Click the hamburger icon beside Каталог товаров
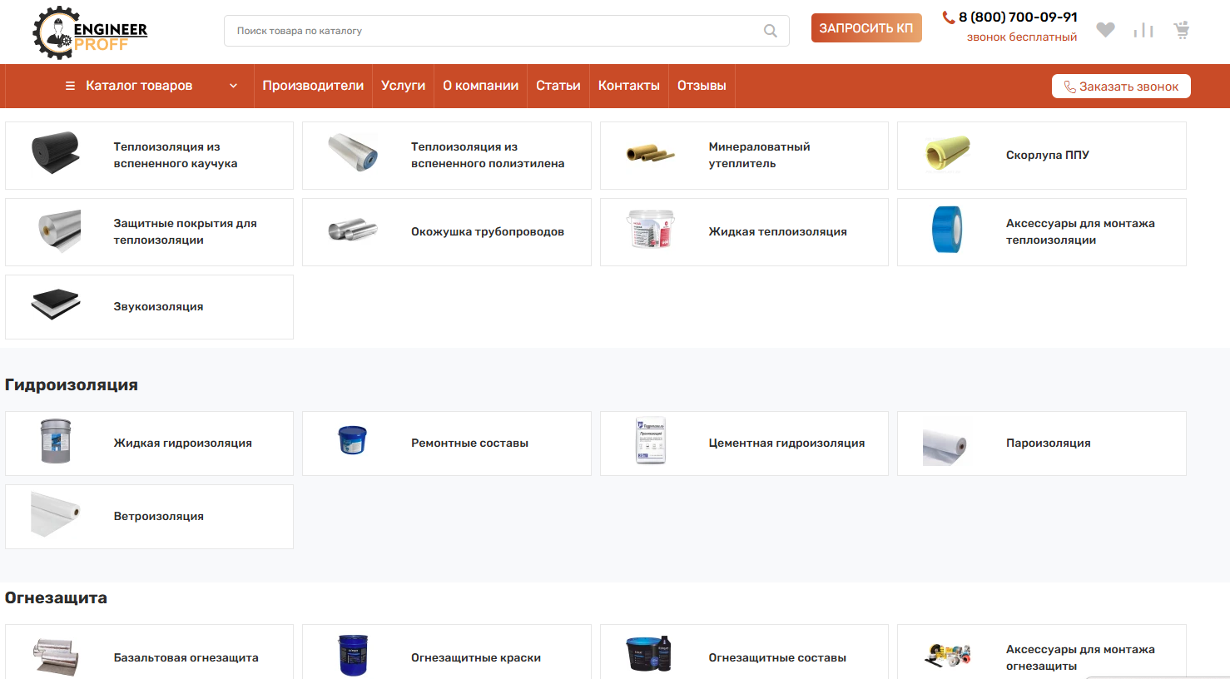Viewport: 1230px width, 679px height. point(71,86)
